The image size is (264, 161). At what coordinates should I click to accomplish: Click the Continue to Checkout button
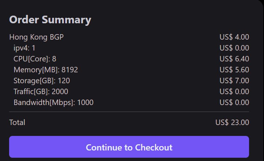pos(129,147)
